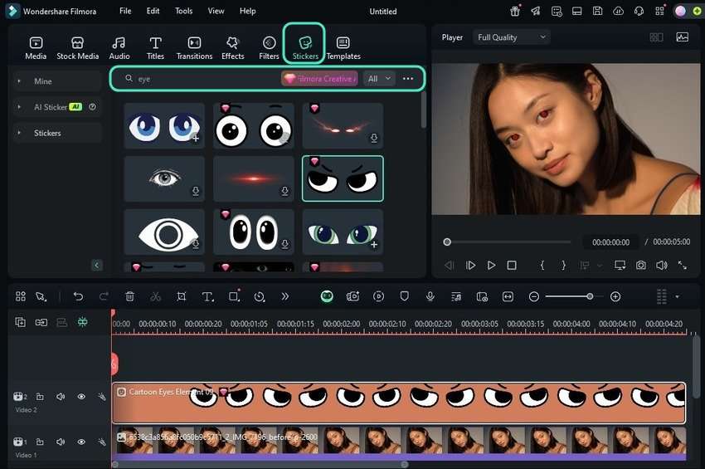Viewport: 705px width, 469px height.
Task: Open the Templates tab
Action: pos(343,48)
